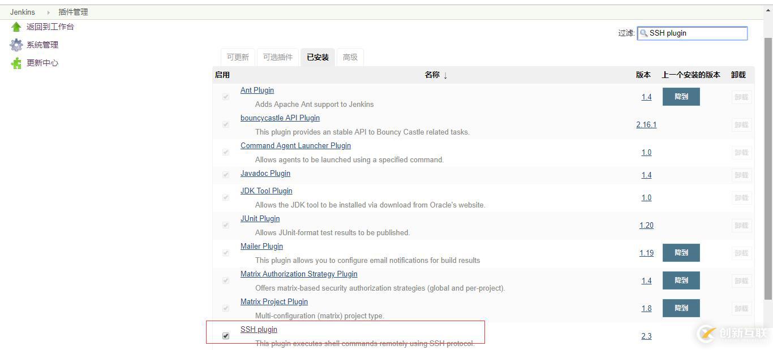Click the 启用 column header

click(222, 75)
